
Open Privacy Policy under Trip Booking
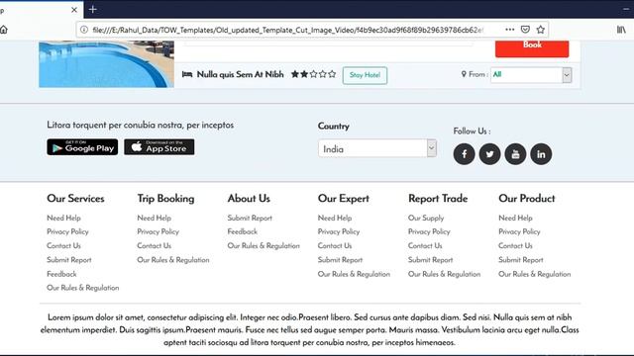[158, 231]
